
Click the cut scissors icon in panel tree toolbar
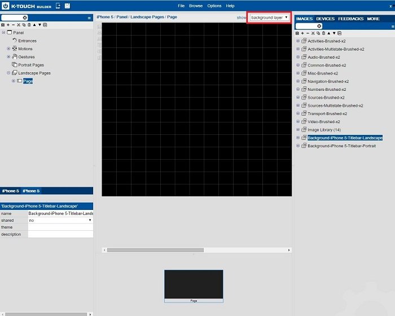tap(19, 25)
